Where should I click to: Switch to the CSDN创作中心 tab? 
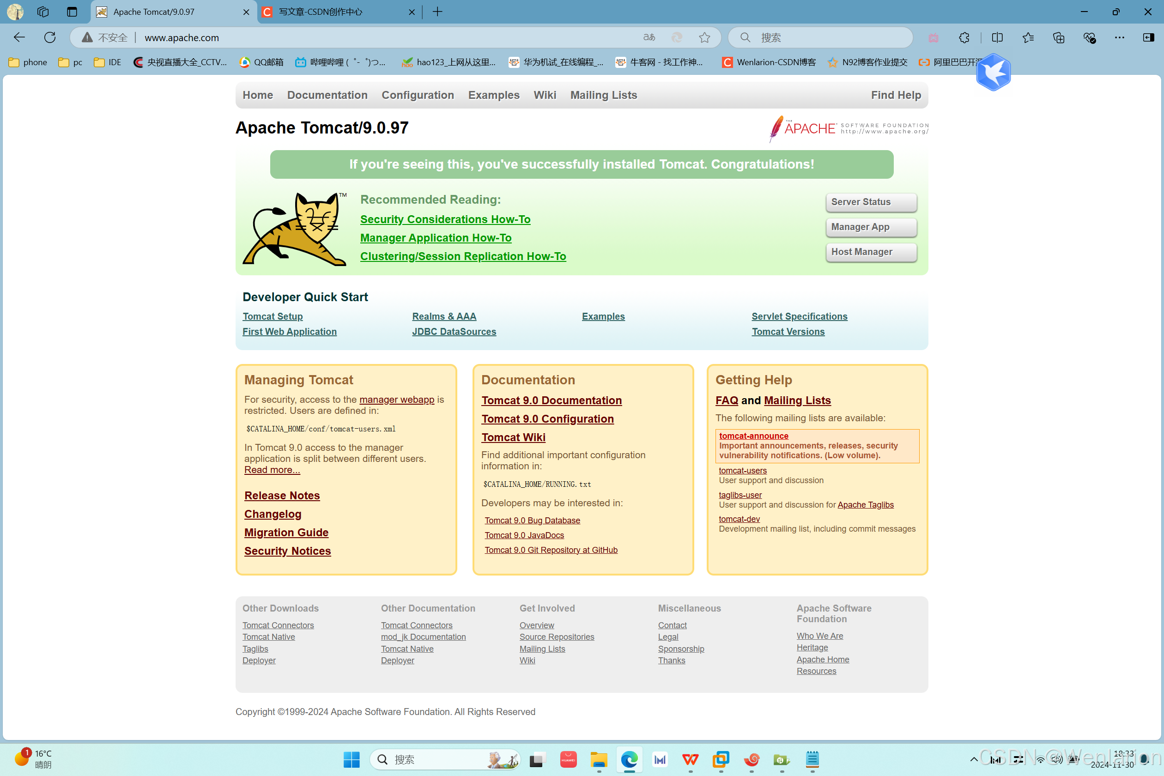[x=327, y=12]
